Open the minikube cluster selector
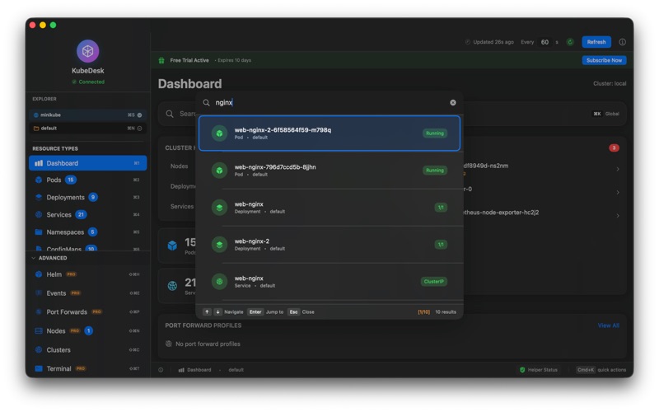 tap(88, 115)
